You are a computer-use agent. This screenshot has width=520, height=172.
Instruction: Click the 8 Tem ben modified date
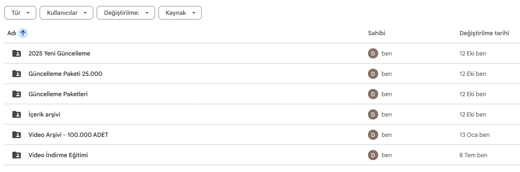[473, 155]
